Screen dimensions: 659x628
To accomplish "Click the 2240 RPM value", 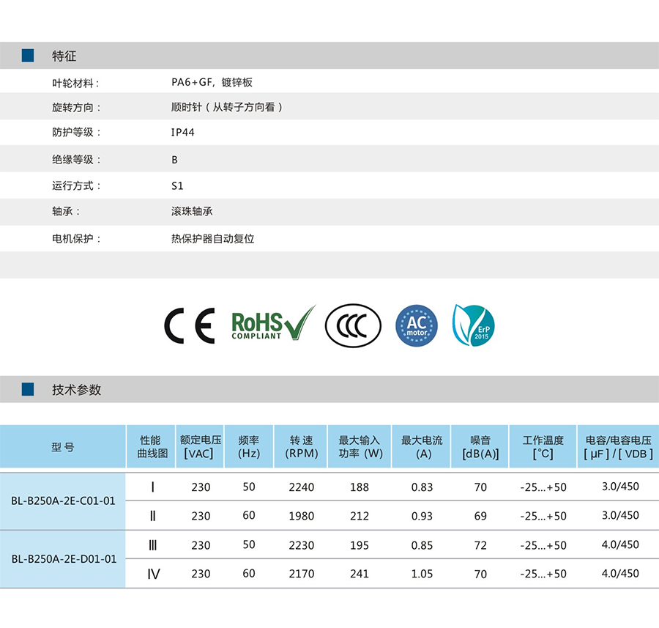I will tap(302, 487).
